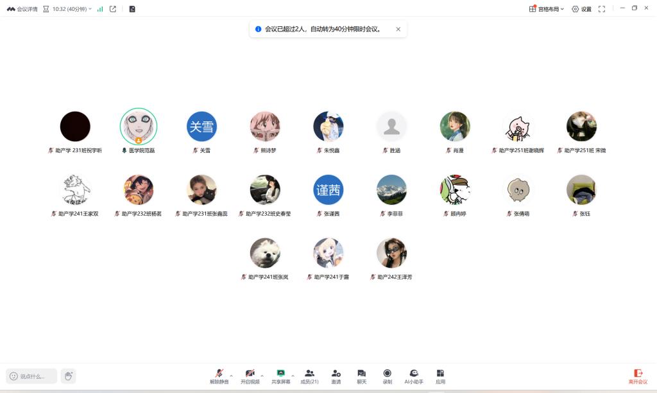657x393 pixels.
Task: Click 离开会议 to leave the meeting
Action: click(638, 376)
